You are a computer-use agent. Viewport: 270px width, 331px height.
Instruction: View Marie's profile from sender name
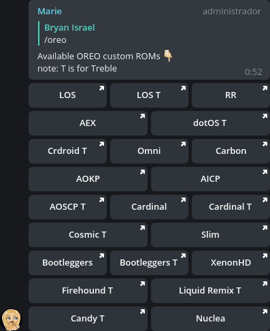click(x=50, y=12)
